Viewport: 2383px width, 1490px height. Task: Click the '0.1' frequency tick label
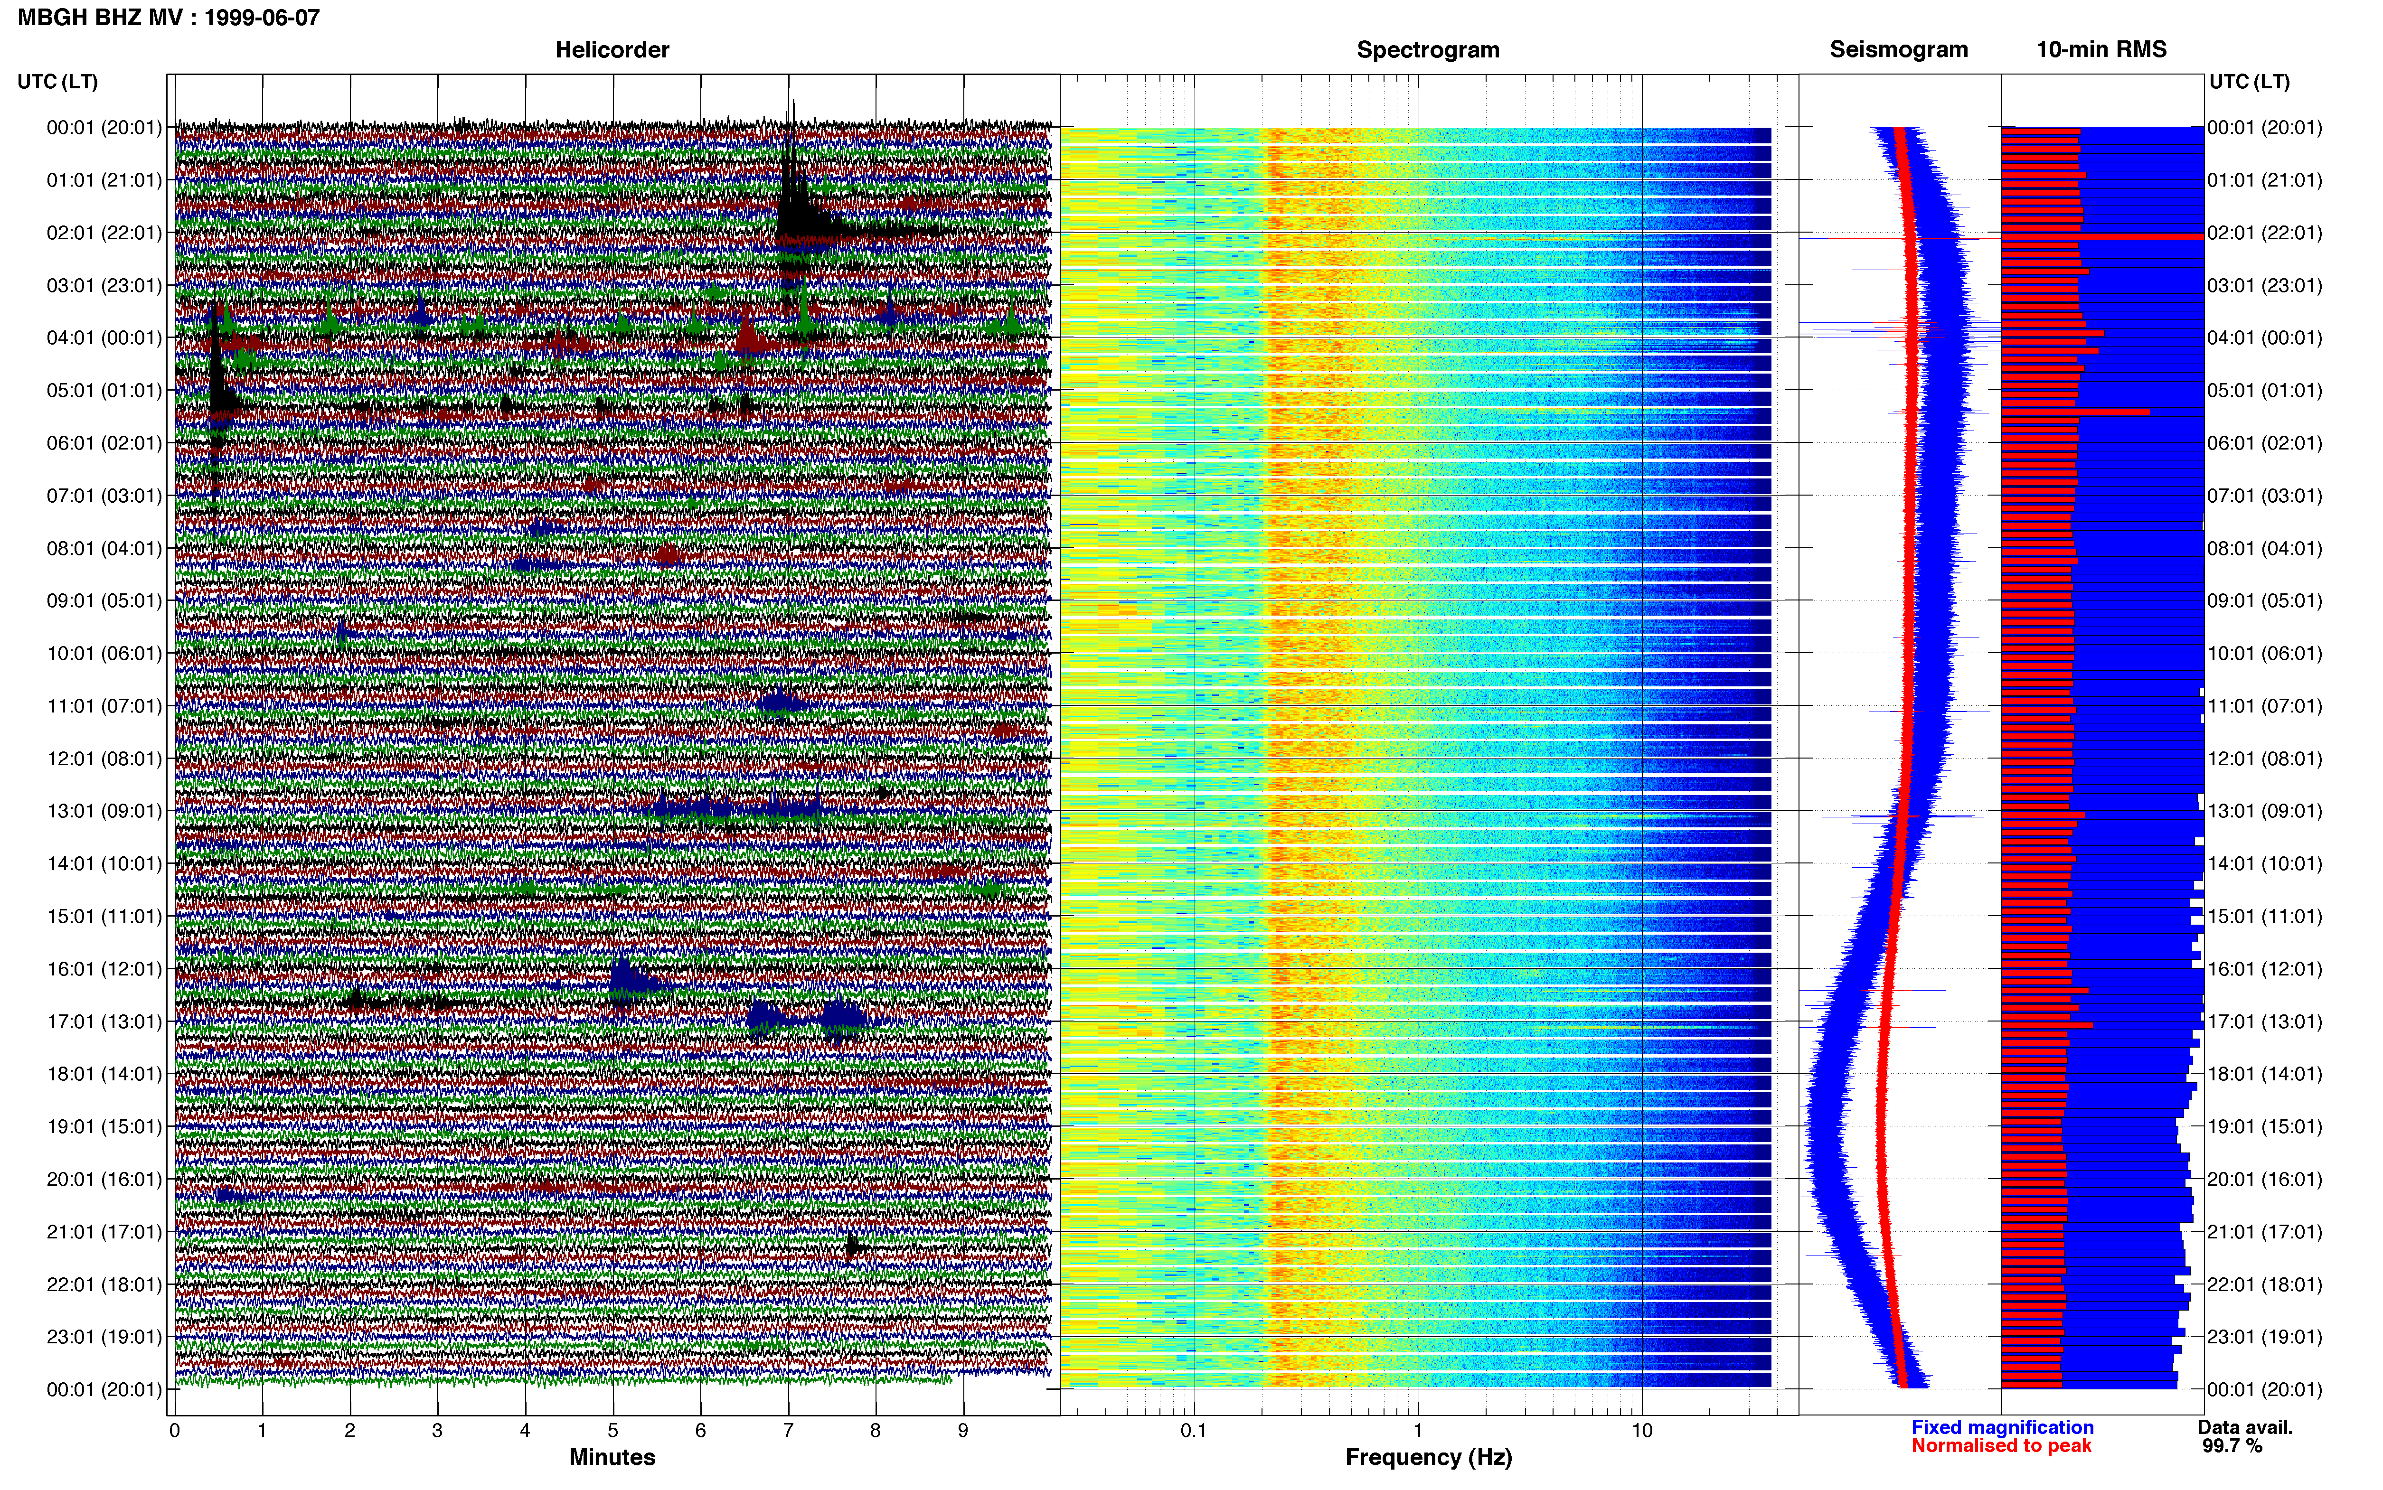[1194, 1431]
